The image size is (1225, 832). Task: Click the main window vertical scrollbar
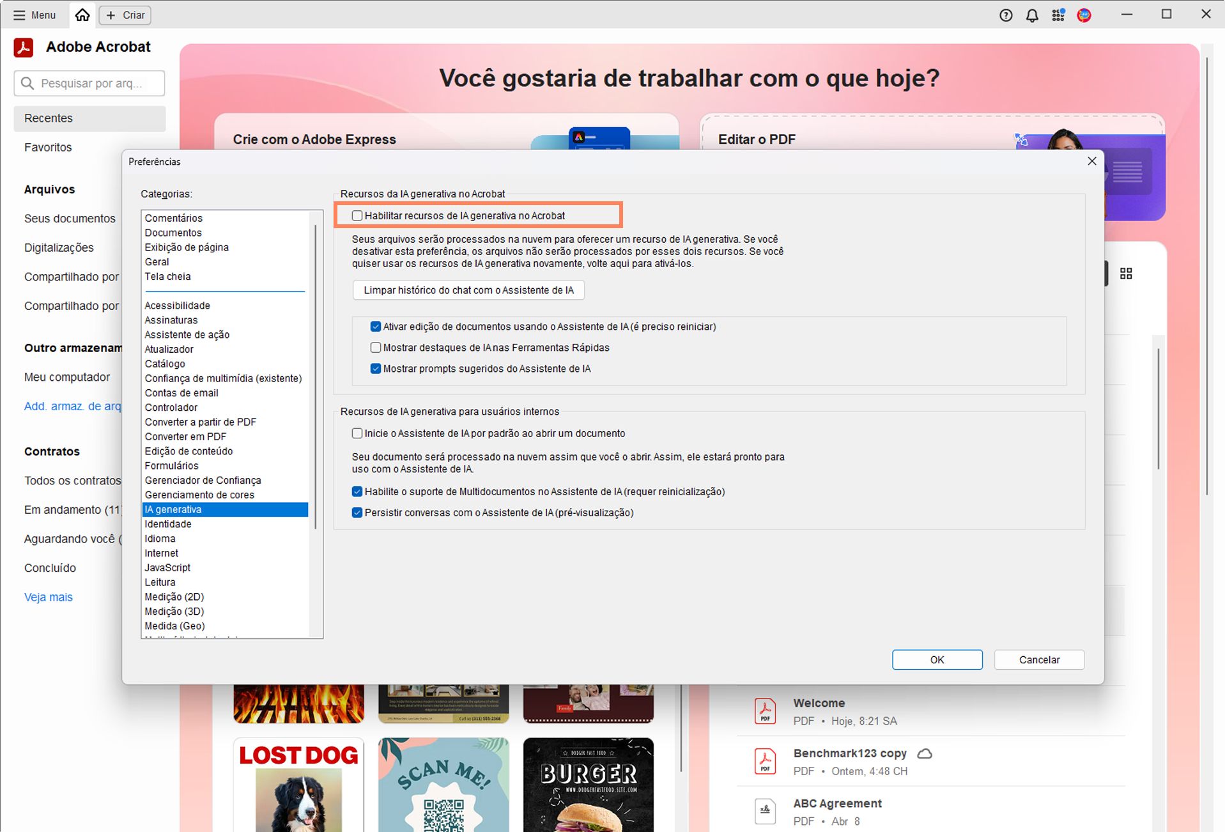[1206, 275]
